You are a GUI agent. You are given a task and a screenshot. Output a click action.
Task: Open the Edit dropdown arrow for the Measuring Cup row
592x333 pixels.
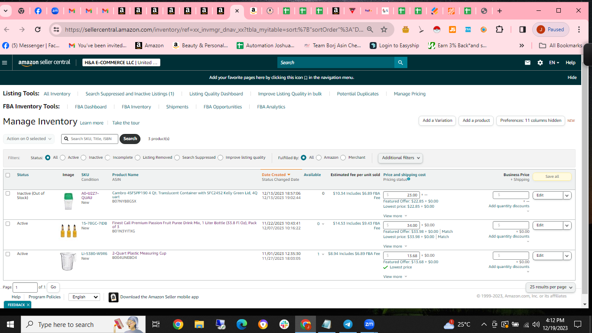(567, 256)
